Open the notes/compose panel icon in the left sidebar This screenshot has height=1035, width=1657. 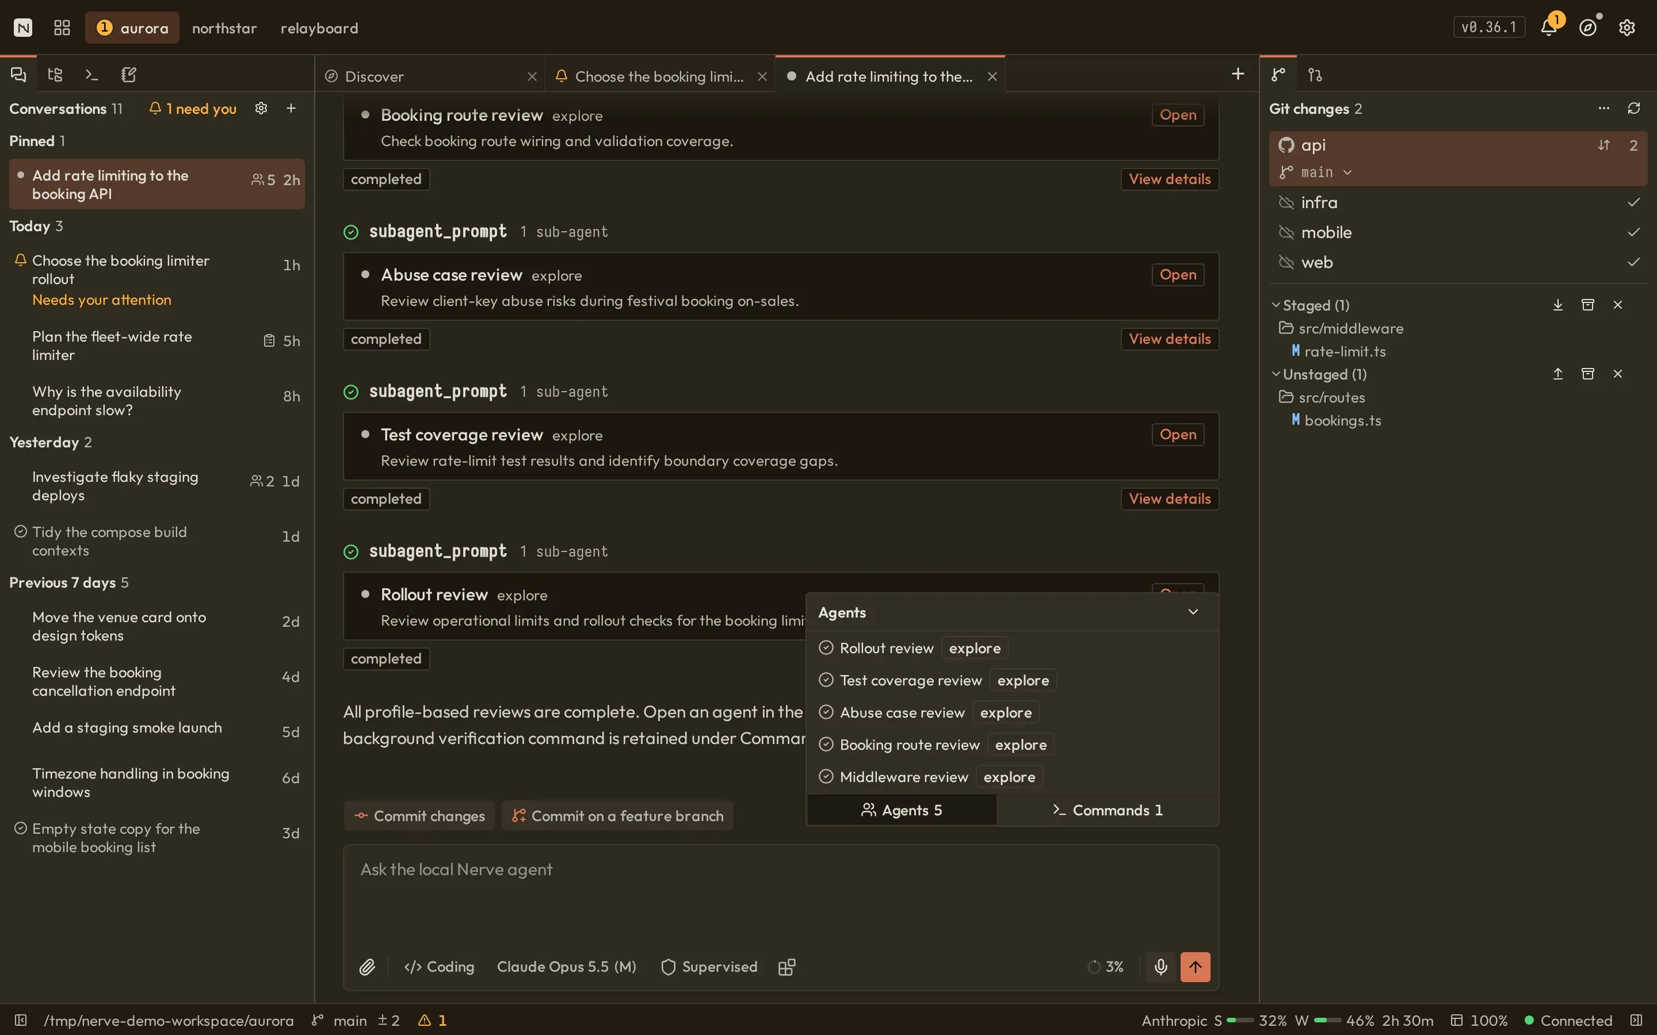coord(129,75)
